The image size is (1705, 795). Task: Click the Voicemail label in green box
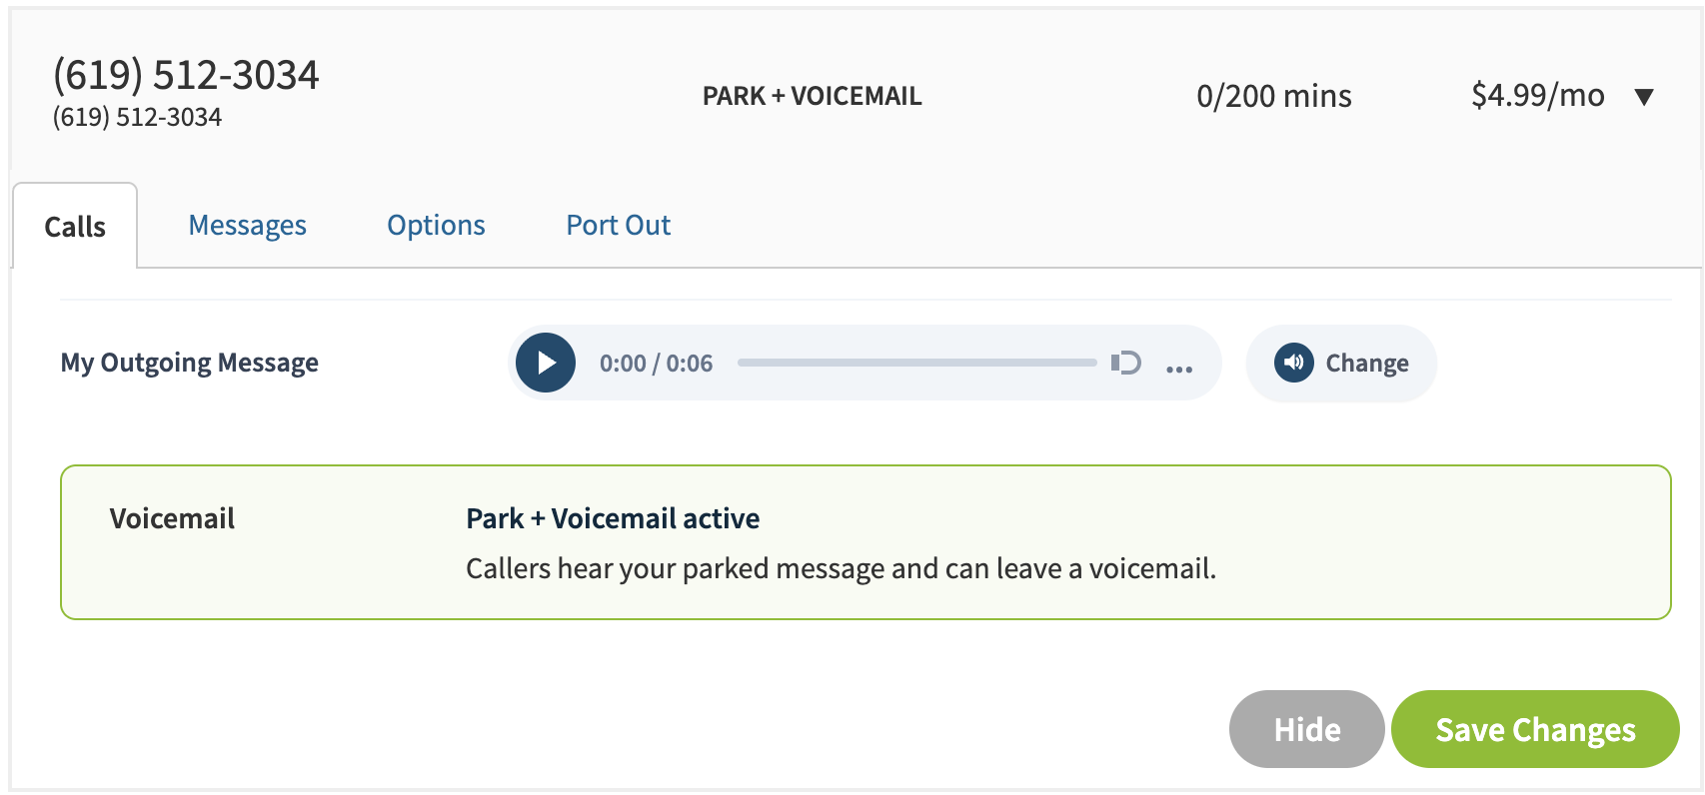click(172, 518)
